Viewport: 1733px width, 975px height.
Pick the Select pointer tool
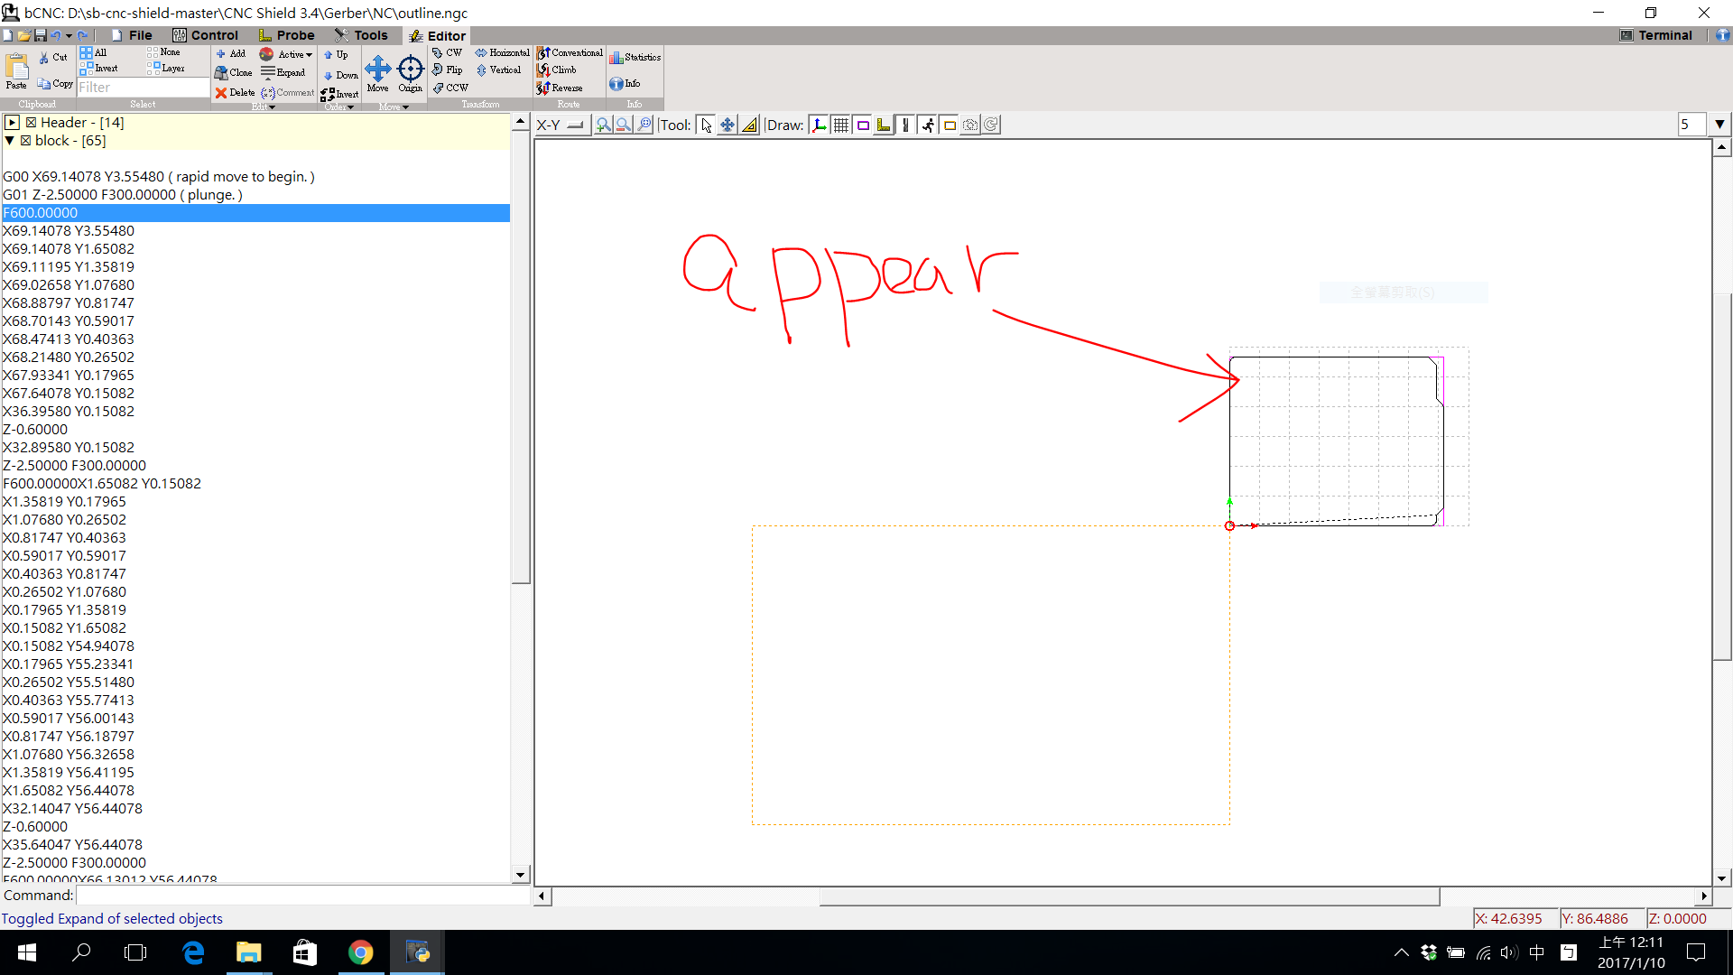706,125
